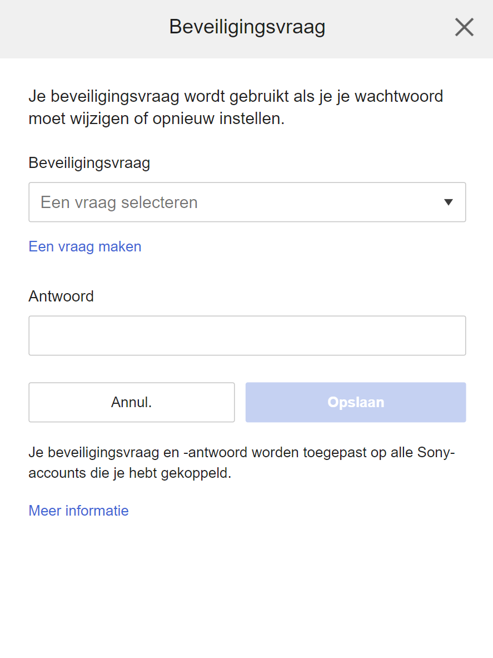The width and height of the screenshot is (493, 658).
Task: Create a custom security question
Action: pyautogui.click(x=84, y=246)
